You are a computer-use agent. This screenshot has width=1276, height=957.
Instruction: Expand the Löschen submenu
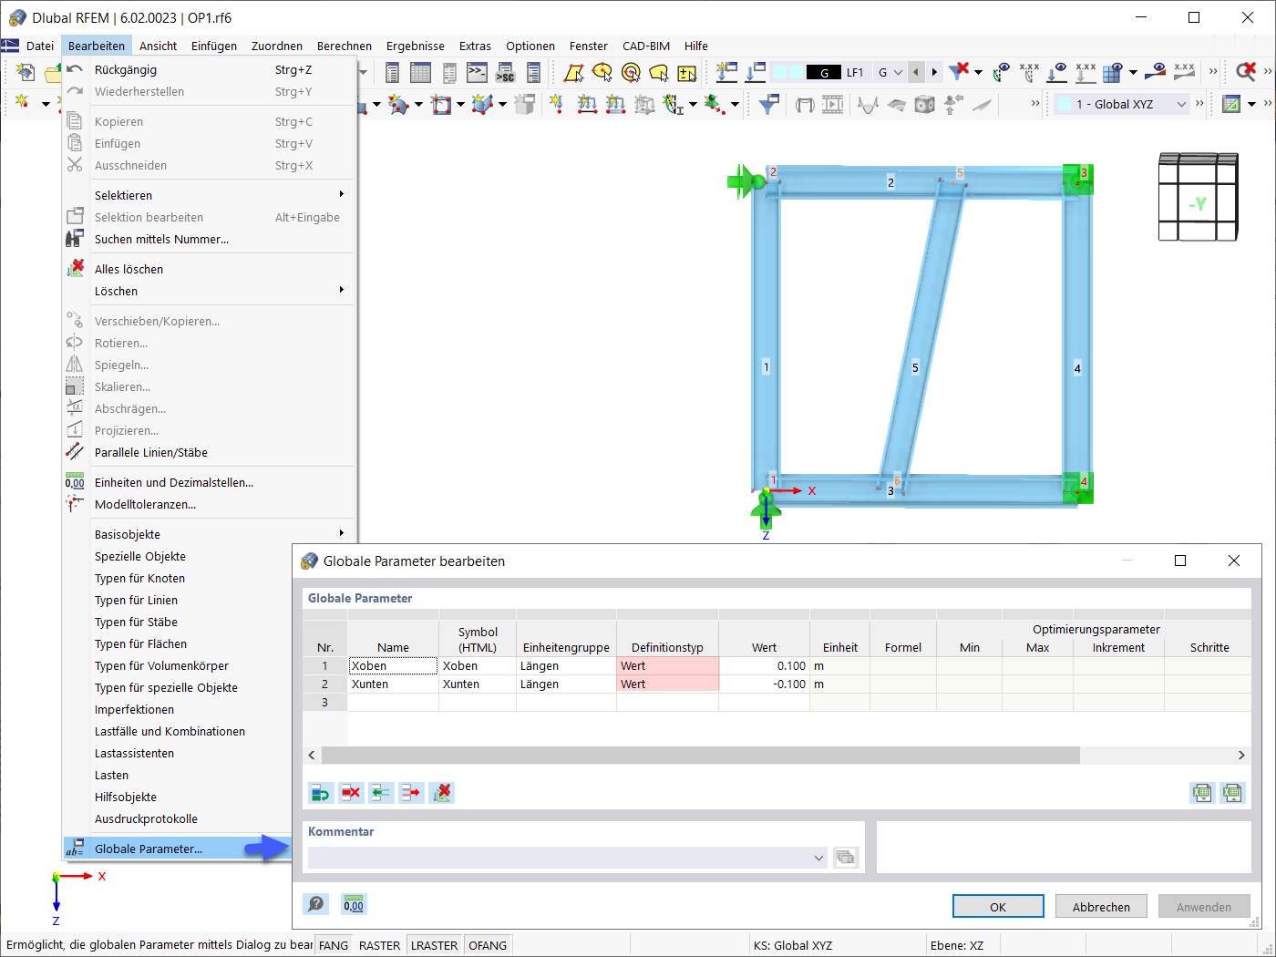[x=209, y=291]
